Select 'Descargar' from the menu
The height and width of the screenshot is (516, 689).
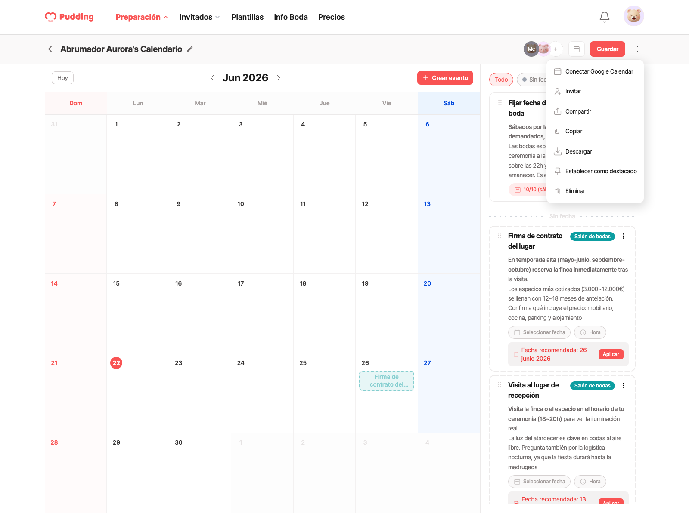point(595,151)
